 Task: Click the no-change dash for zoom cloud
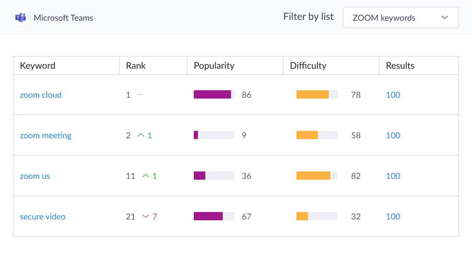point(140,95)
